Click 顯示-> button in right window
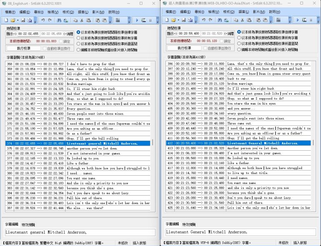This screenshot has width=321, height=246. pos(172,34)
